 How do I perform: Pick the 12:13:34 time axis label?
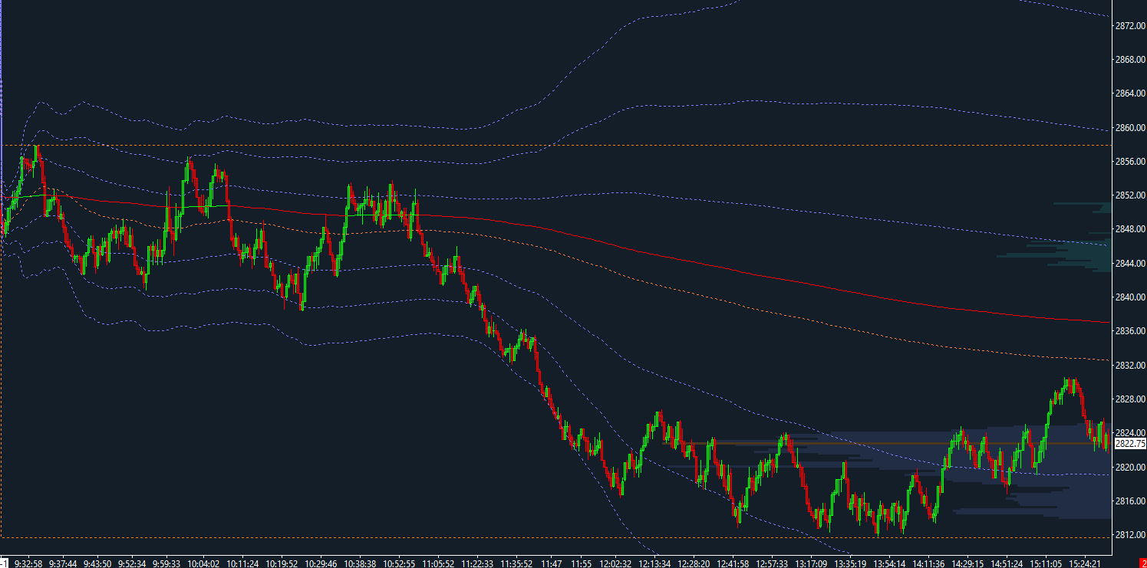[x=657, y=563]
